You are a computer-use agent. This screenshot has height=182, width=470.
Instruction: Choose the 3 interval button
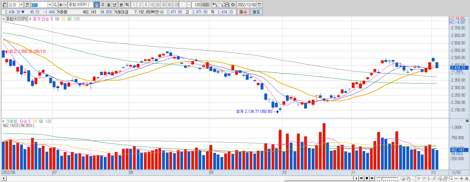[140, 5]
